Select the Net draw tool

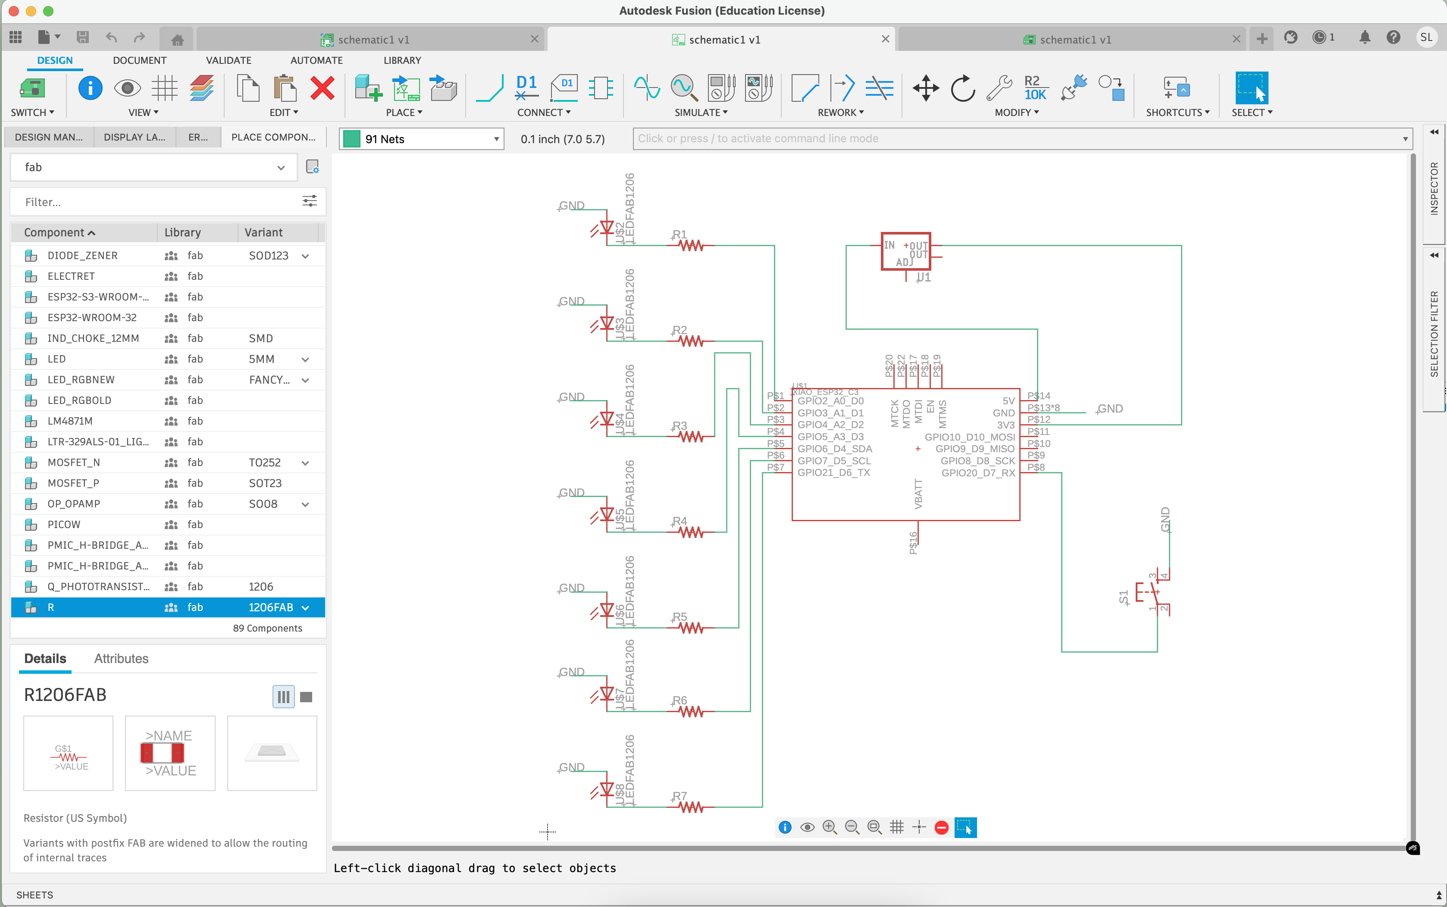[489, 88]
